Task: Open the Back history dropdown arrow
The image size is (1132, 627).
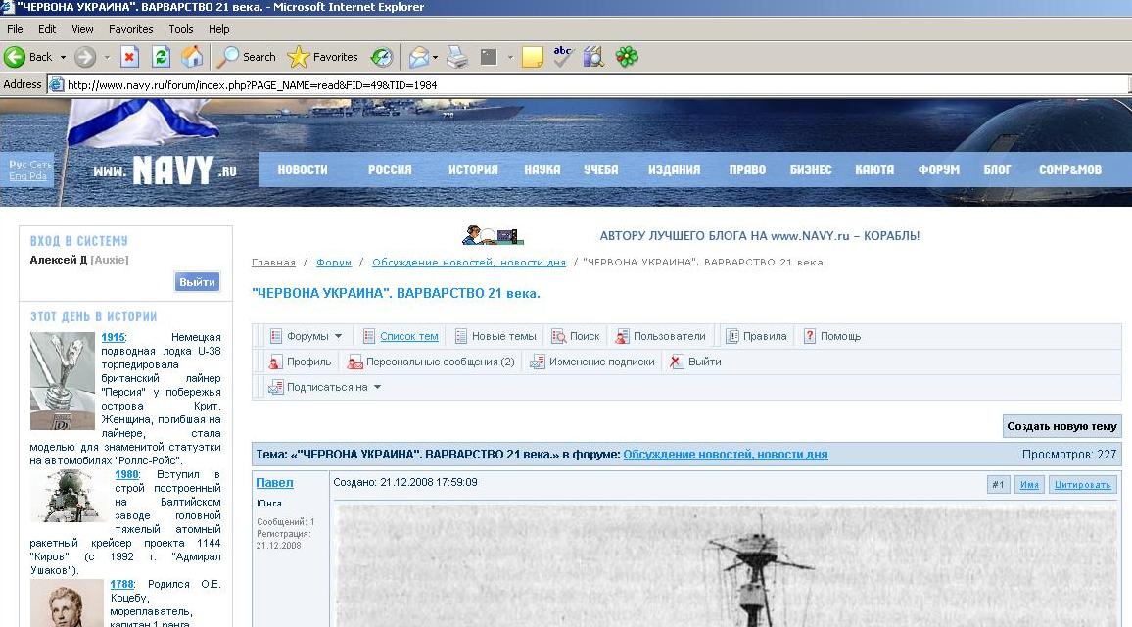Action: click(x=63, y=57)
